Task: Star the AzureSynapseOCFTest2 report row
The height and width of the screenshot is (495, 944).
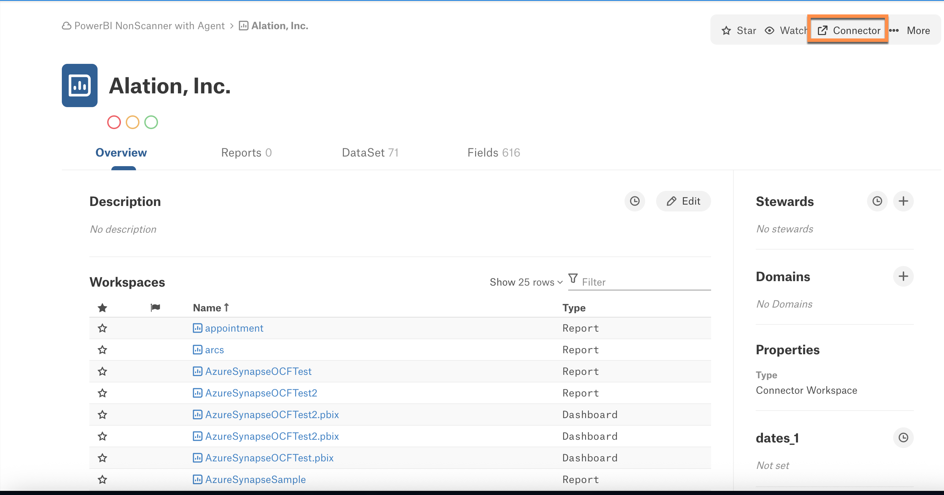Action: coord(103,393)
